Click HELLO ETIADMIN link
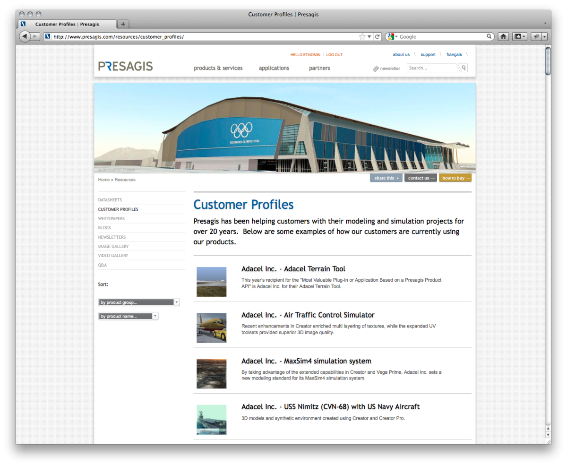Image resolution: width=567 pixels, height=466 pixels. tap(306, 55)
